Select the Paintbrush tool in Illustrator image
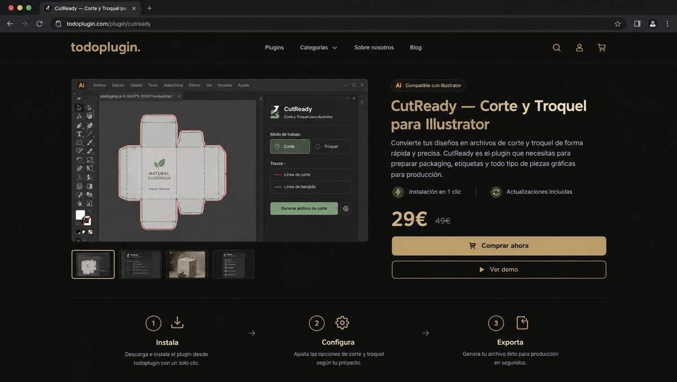The image size is (677, 382). click(89, 143)
